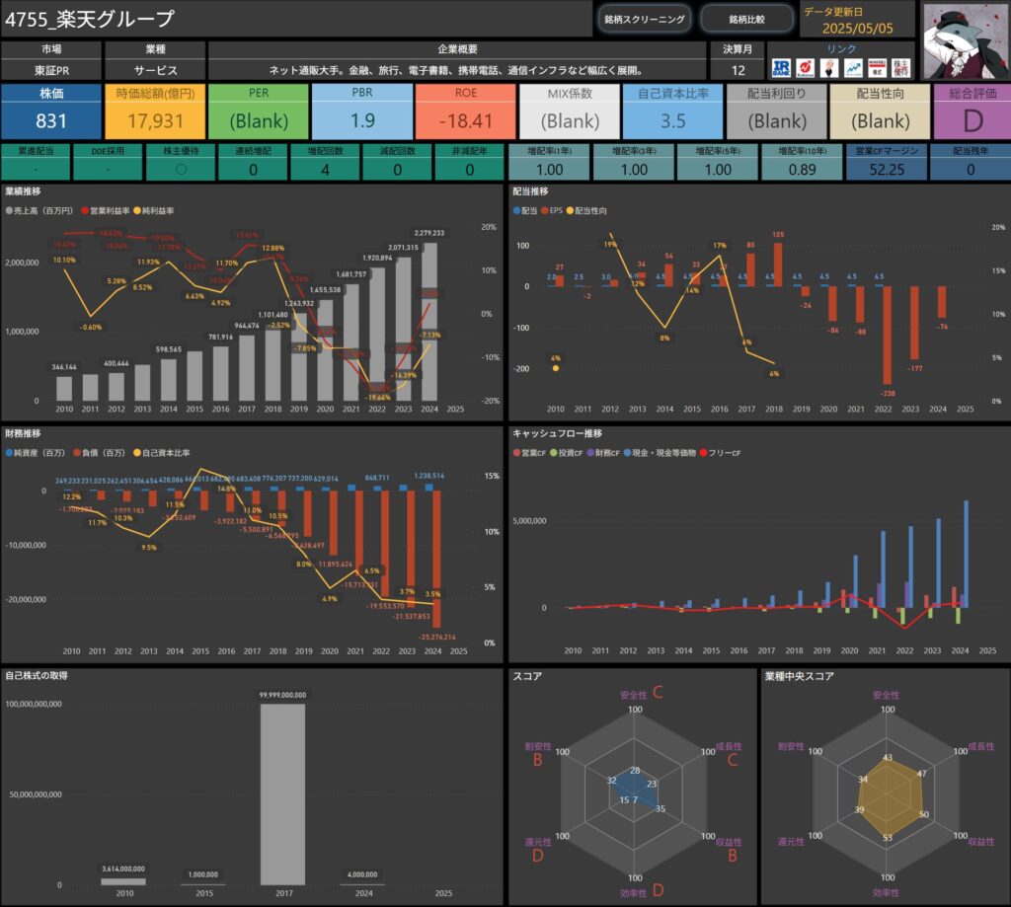The image size is (1011, 907).
Task: Click the 総合評価 D rating card
Action: click(972, 112)
